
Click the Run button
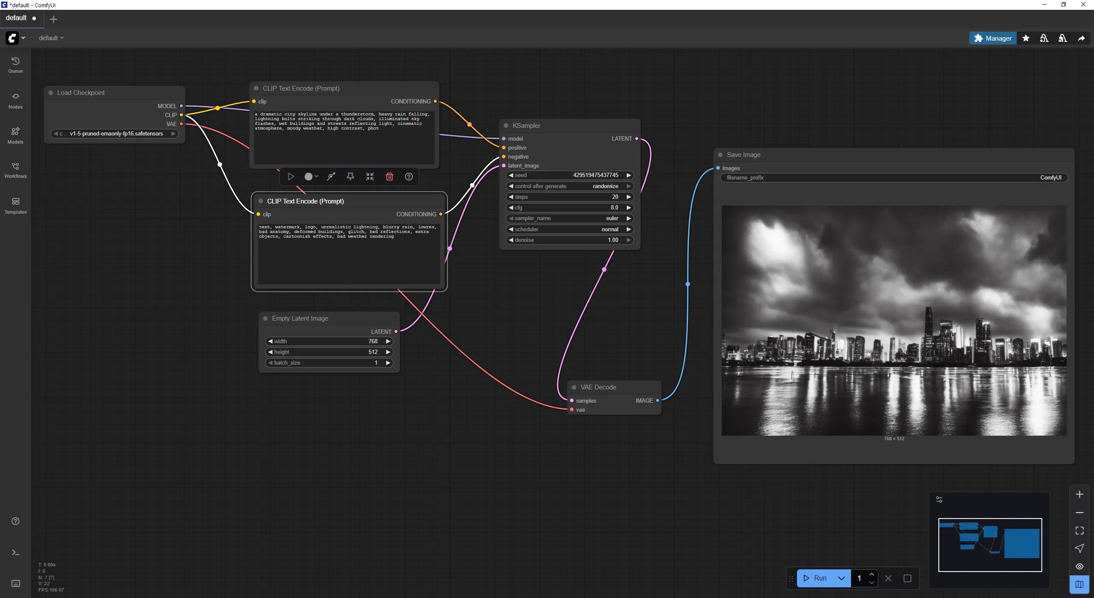click(815, 578)
